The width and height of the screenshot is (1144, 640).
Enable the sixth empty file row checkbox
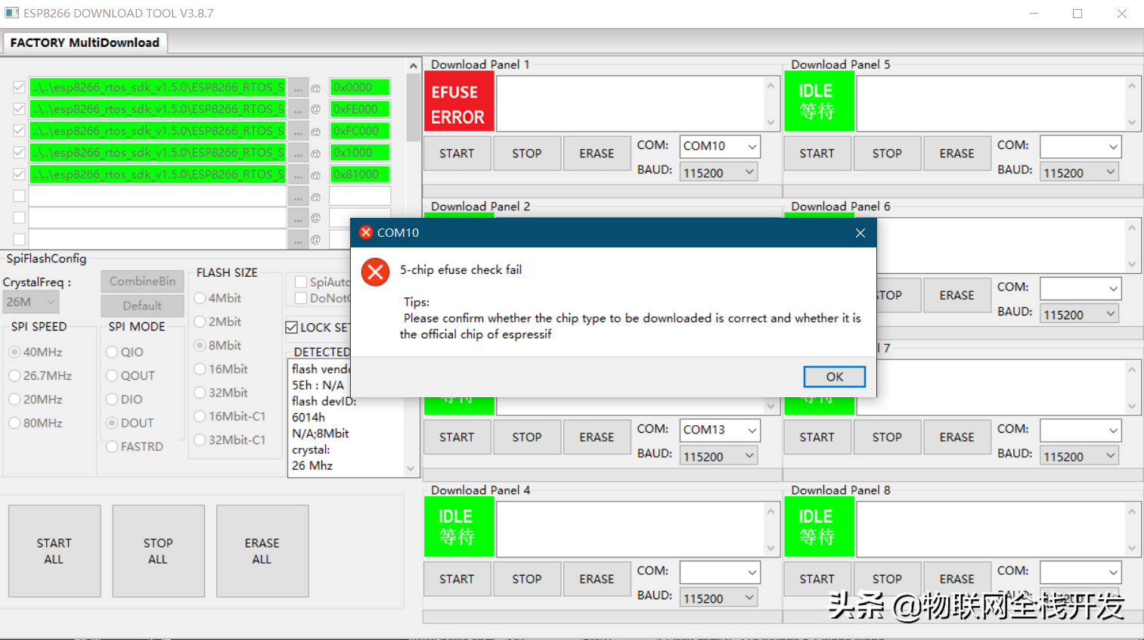coord(19,196)
